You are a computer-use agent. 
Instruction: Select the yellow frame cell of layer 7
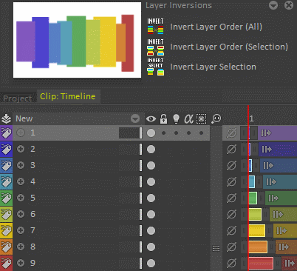pyautogui.click(x=257, y=231)
